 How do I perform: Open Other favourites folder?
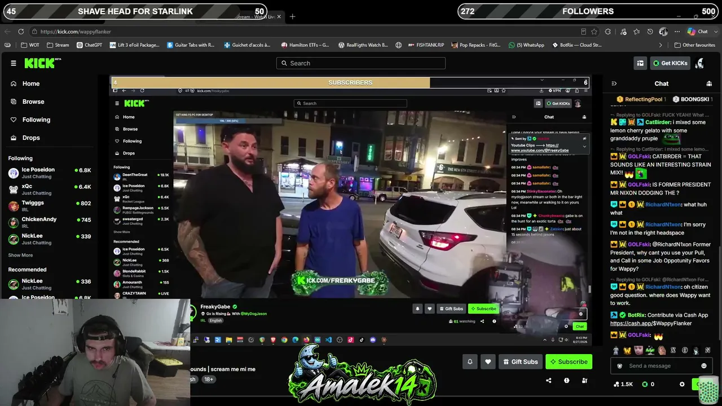click(694, 45)
